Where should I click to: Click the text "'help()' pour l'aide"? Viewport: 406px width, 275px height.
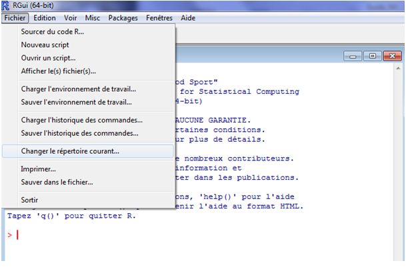[x=247, y=197]
